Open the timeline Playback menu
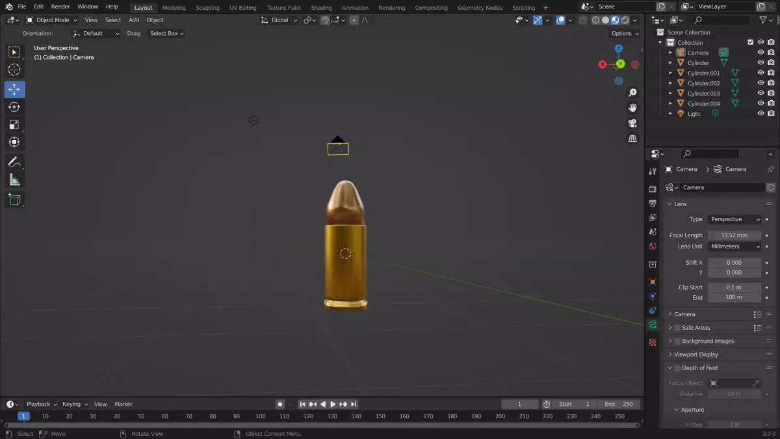 [x=41, y=404]
